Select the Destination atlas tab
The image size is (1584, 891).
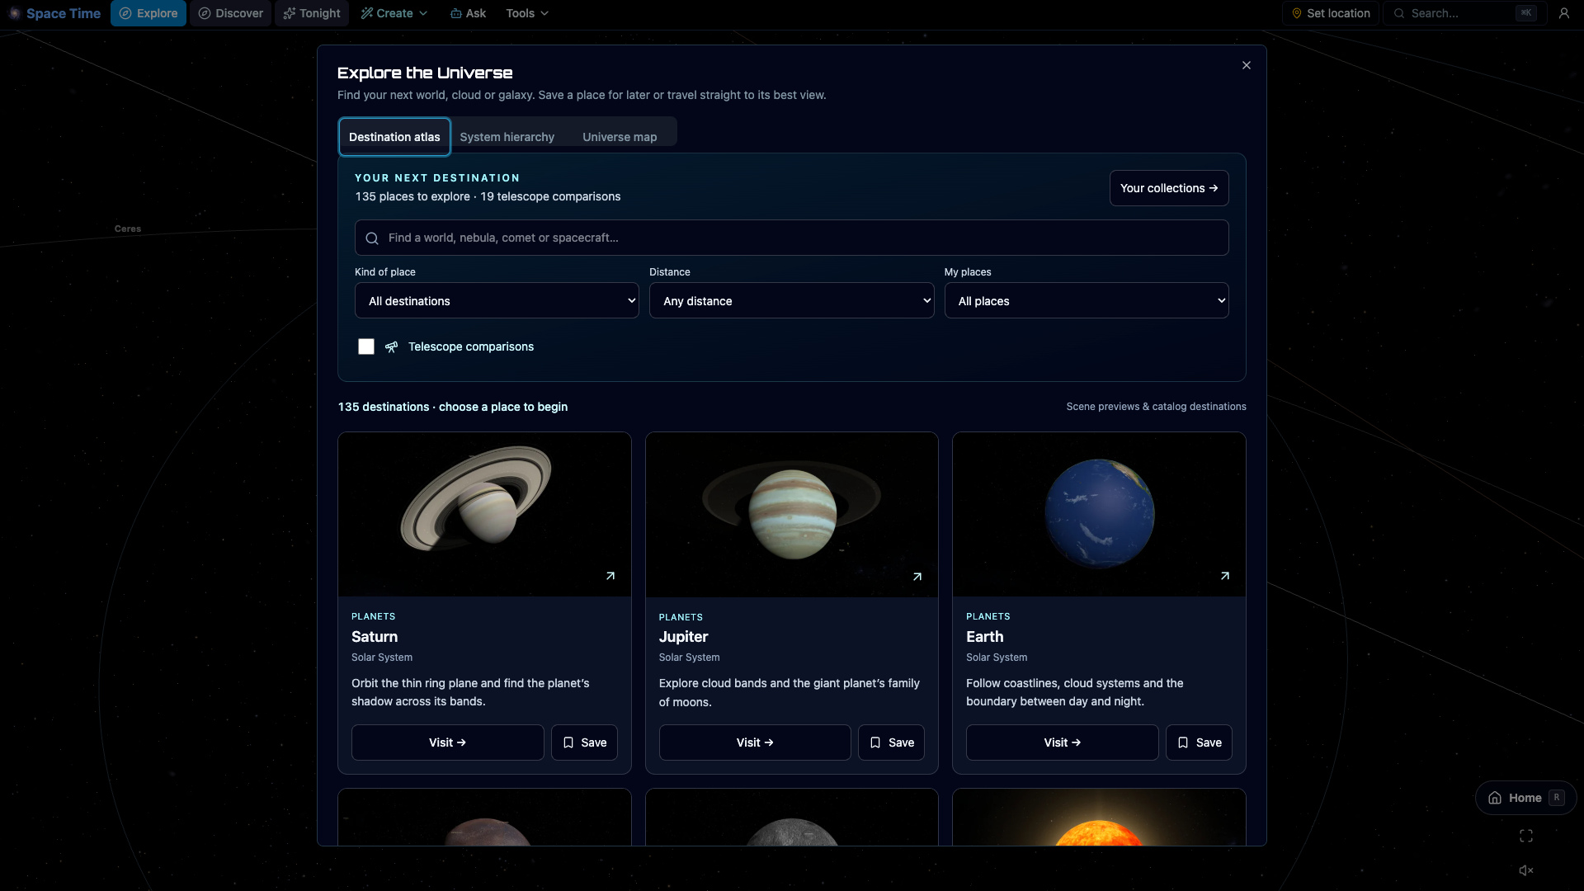[394, 137]
